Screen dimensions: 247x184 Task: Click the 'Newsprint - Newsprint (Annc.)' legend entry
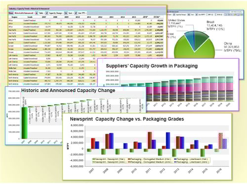coord(109,162)
